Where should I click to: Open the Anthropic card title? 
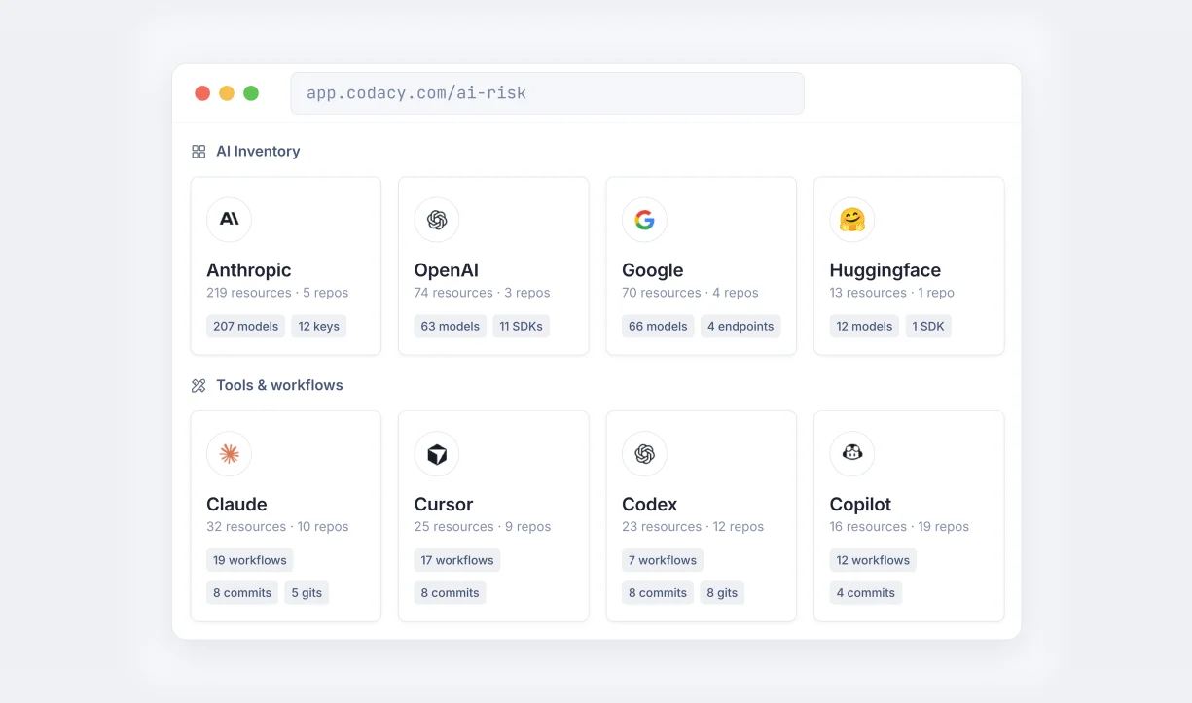click(x=249, y=270)
